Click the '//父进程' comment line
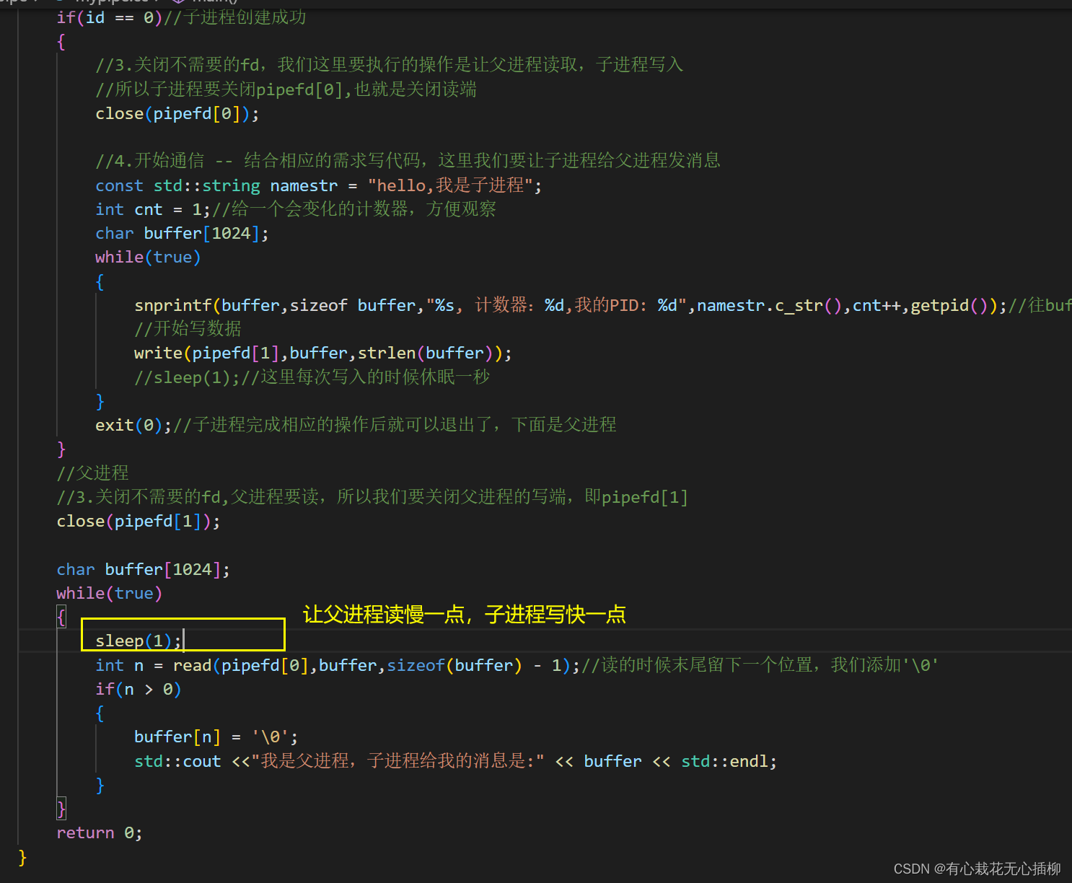 tap(92, 473)
